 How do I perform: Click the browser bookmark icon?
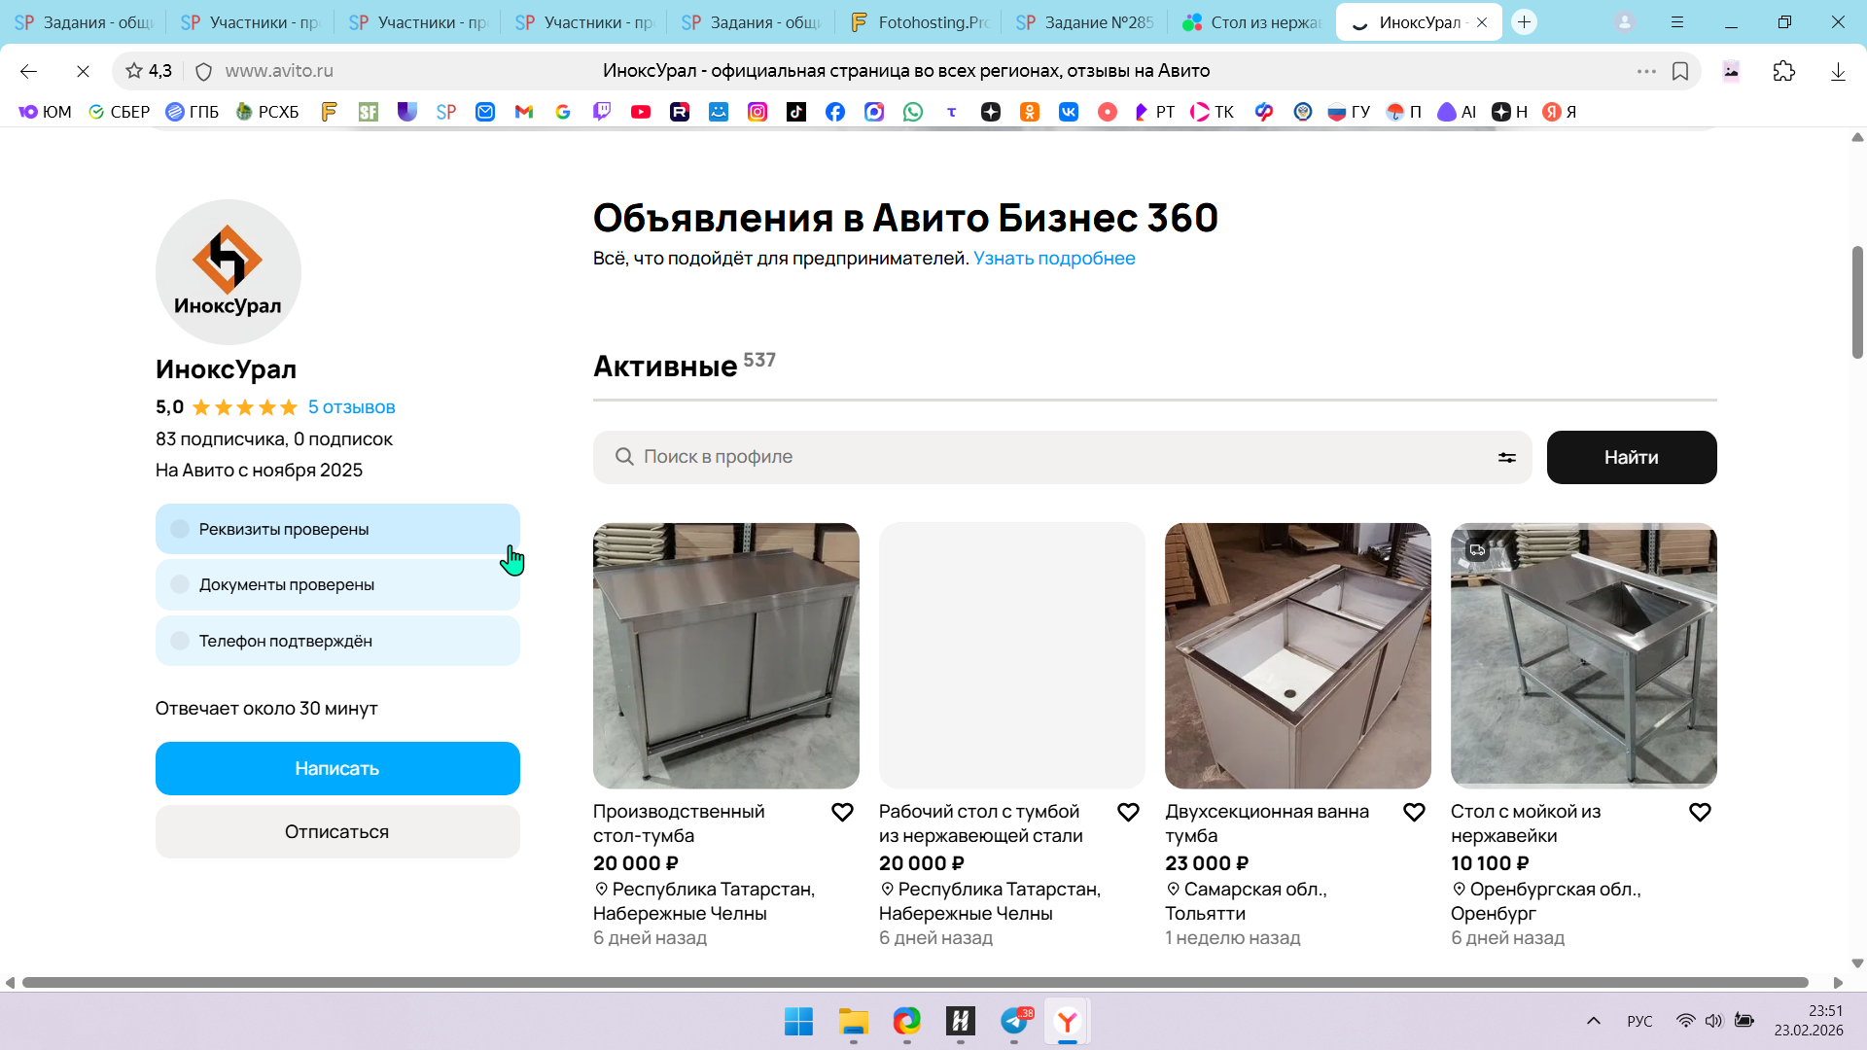[x=1680, y=71]
